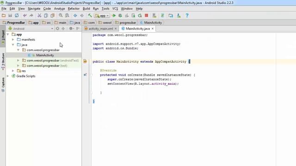Click the weool breadcrumb

point(105,23)
